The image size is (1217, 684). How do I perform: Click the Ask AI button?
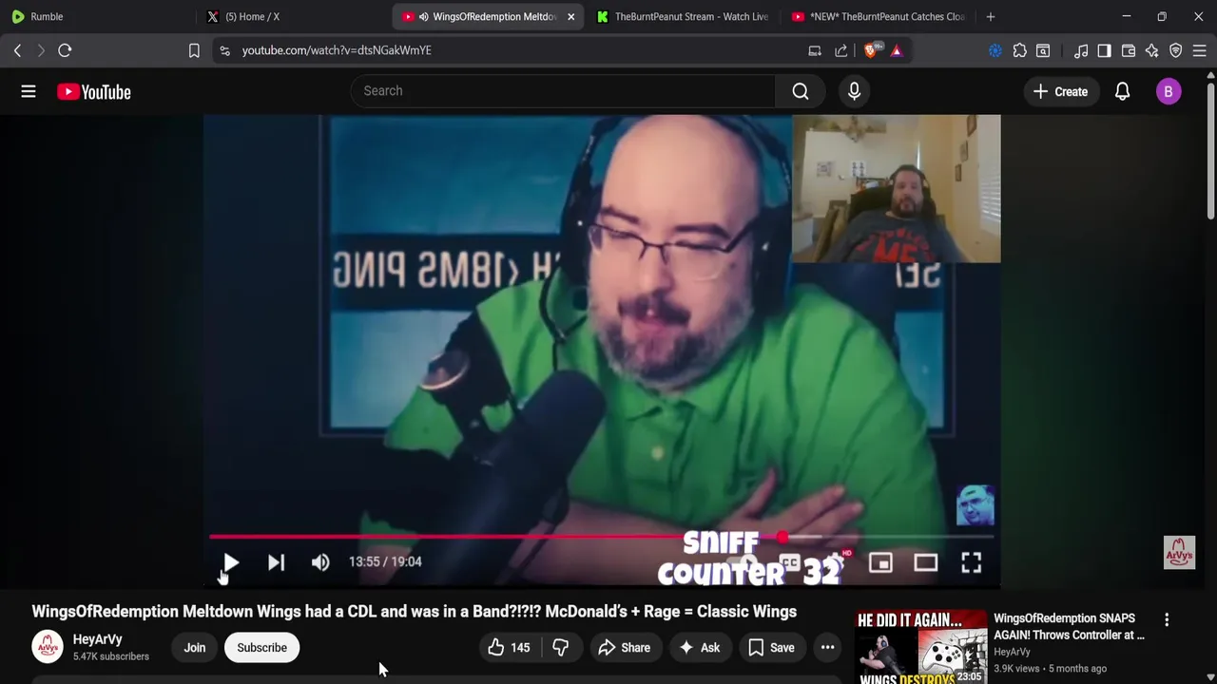click(699, 648)
